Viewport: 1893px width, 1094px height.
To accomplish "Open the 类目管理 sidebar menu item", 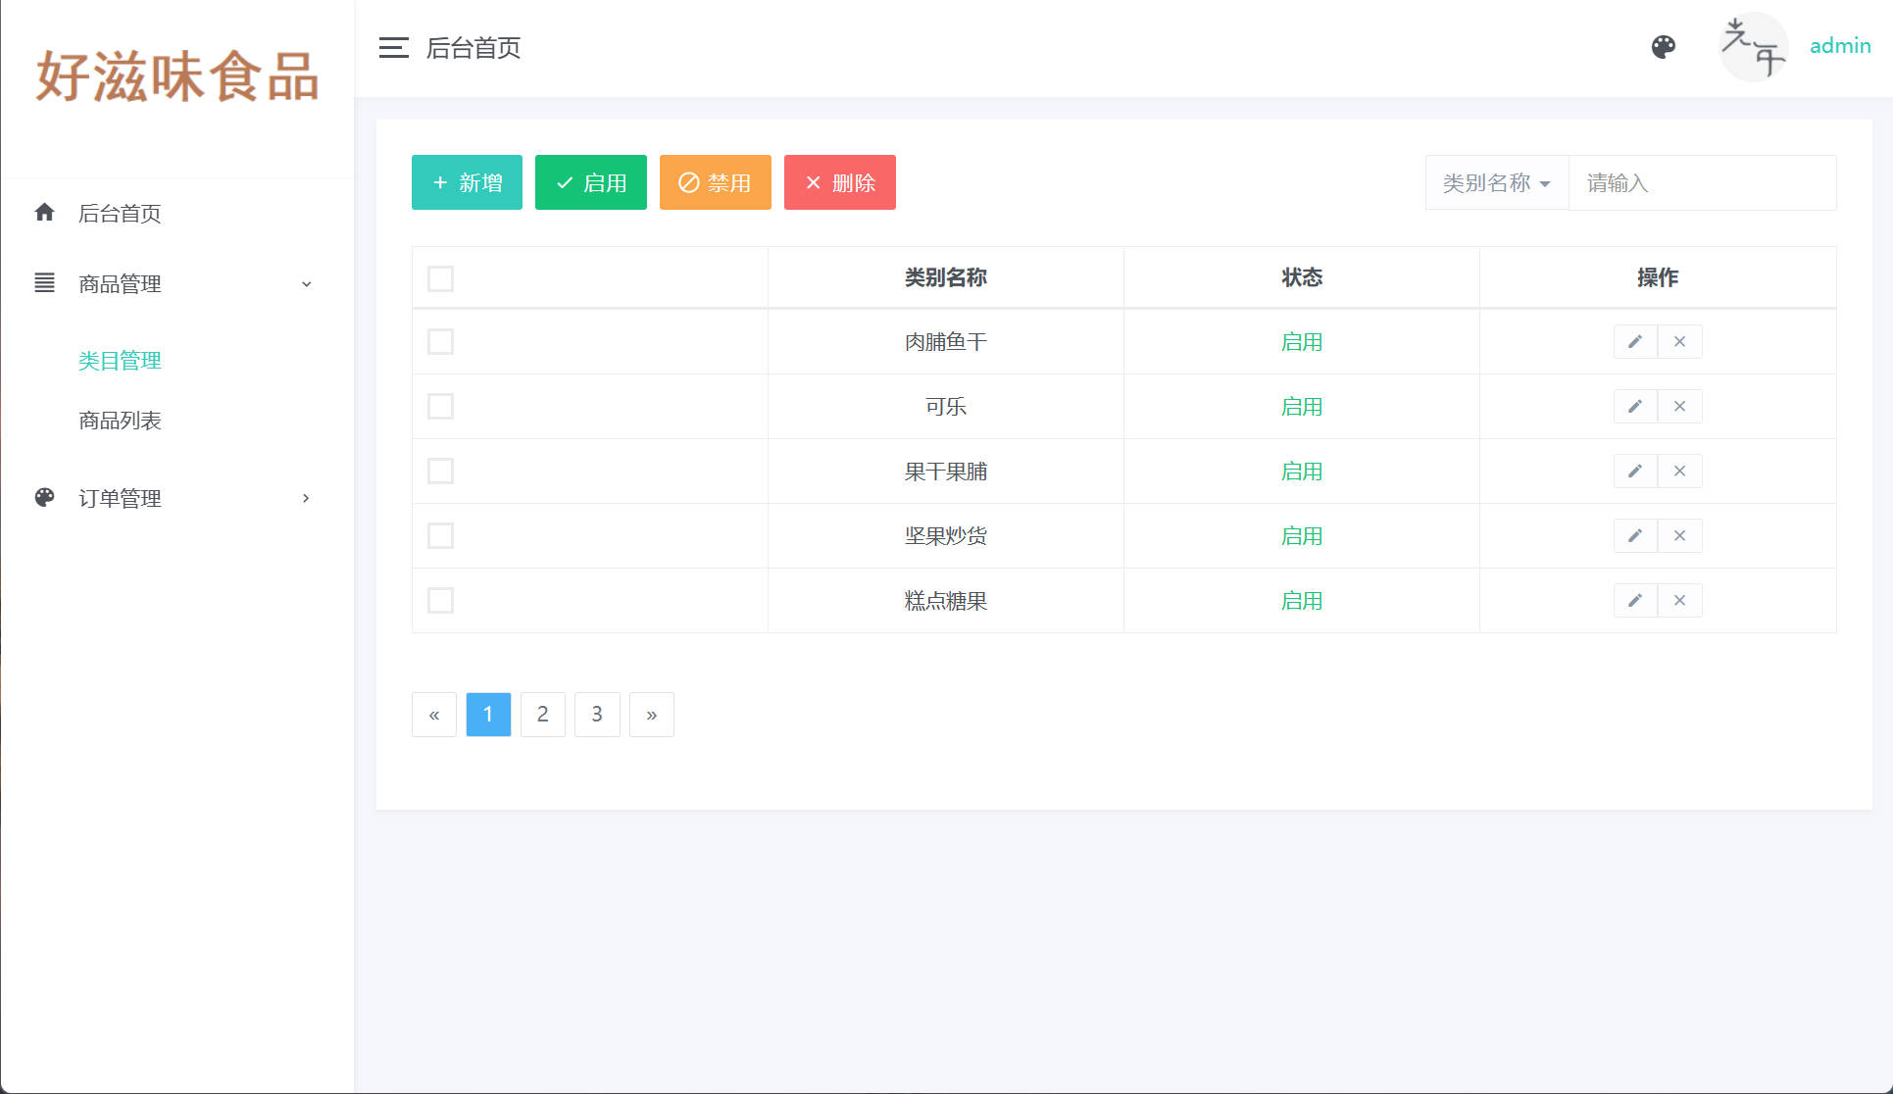I will [120, 360].
